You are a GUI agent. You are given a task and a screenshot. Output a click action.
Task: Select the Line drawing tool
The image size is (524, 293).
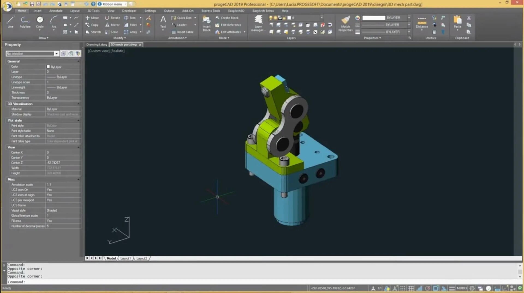pyautogui.click(x=10, y=22)
